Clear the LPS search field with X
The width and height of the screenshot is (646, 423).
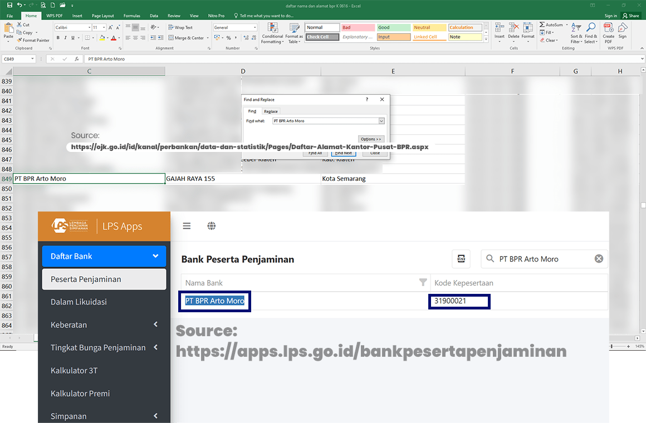pos(599,259)
